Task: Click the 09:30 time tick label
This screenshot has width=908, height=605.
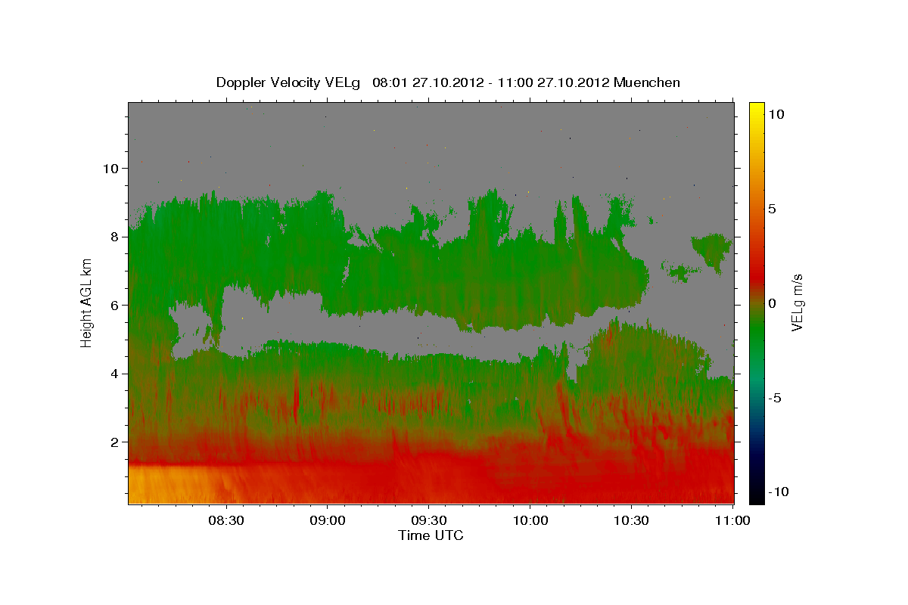Action: coord(429,520)
